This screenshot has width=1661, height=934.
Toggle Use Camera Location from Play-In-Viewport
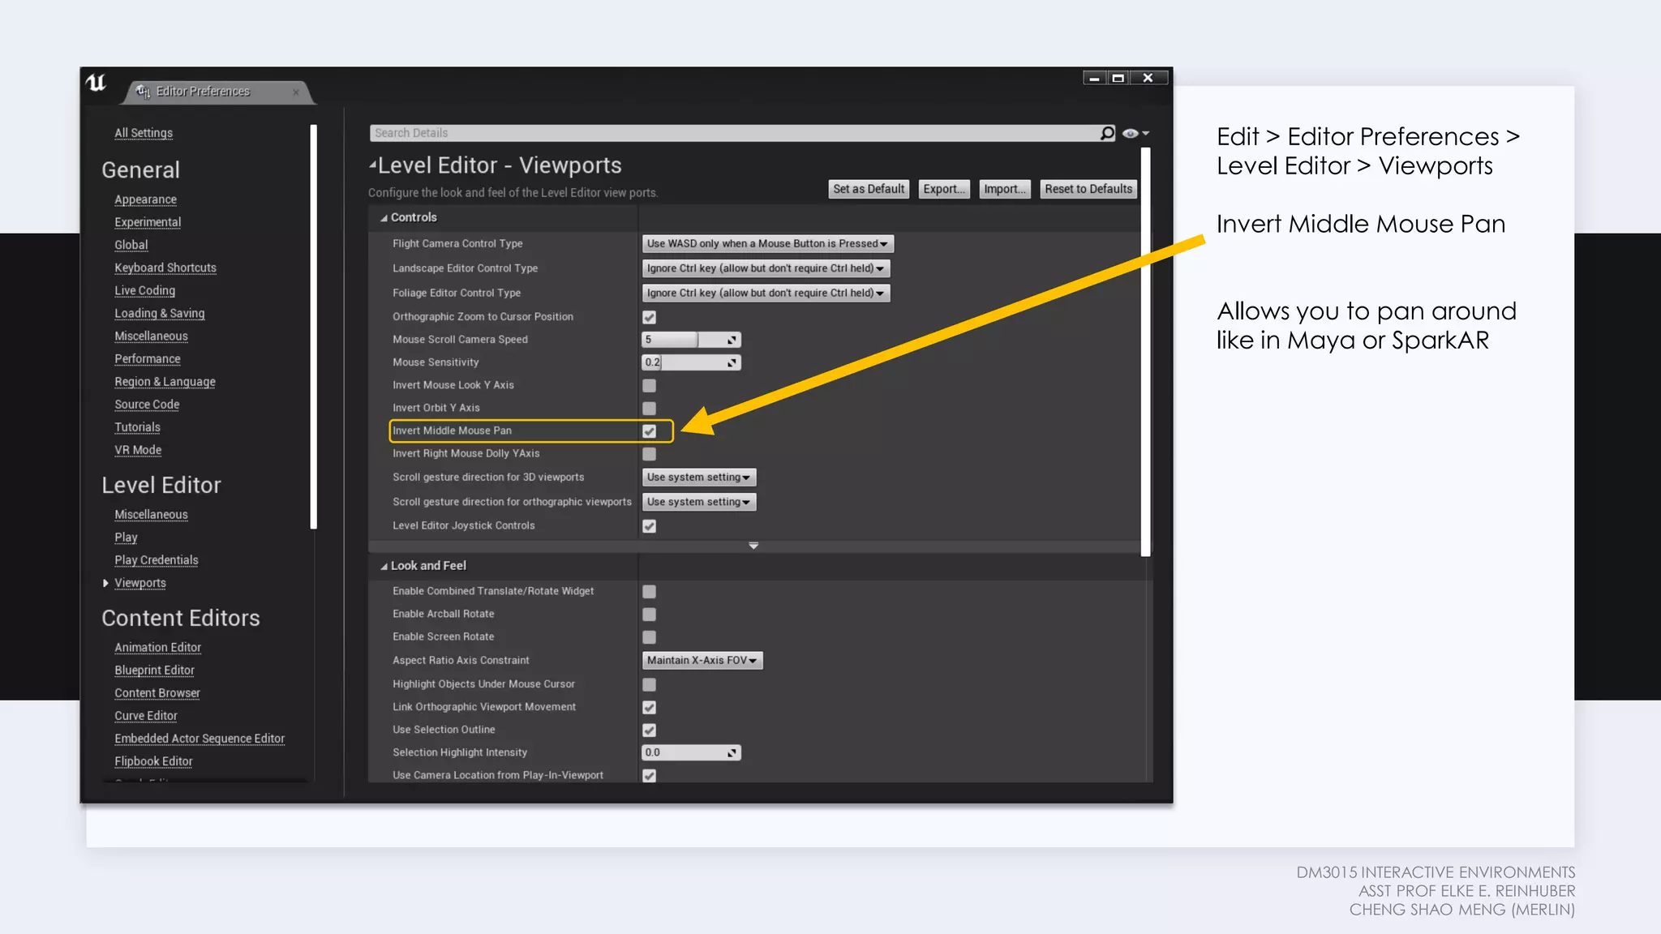coord(650,776)
